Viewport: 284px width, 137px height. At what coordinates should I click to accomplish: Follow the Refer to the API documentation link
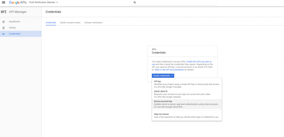pos(169,70)
